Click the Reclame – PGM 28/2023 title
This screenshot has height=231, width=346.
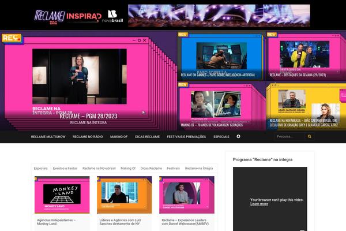click(x=88, y=116)
